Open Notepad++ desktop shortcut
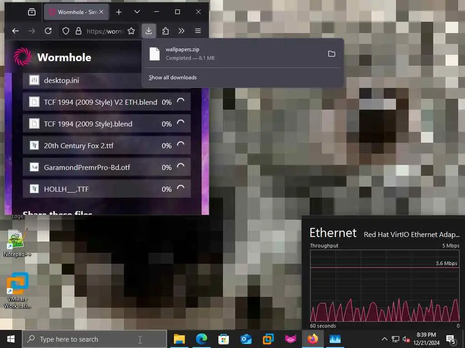465x348 pixels. [x=17, y=243]
